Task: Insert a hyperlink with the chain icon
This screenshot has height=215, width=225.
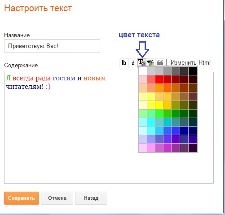Action: point(150,62)
